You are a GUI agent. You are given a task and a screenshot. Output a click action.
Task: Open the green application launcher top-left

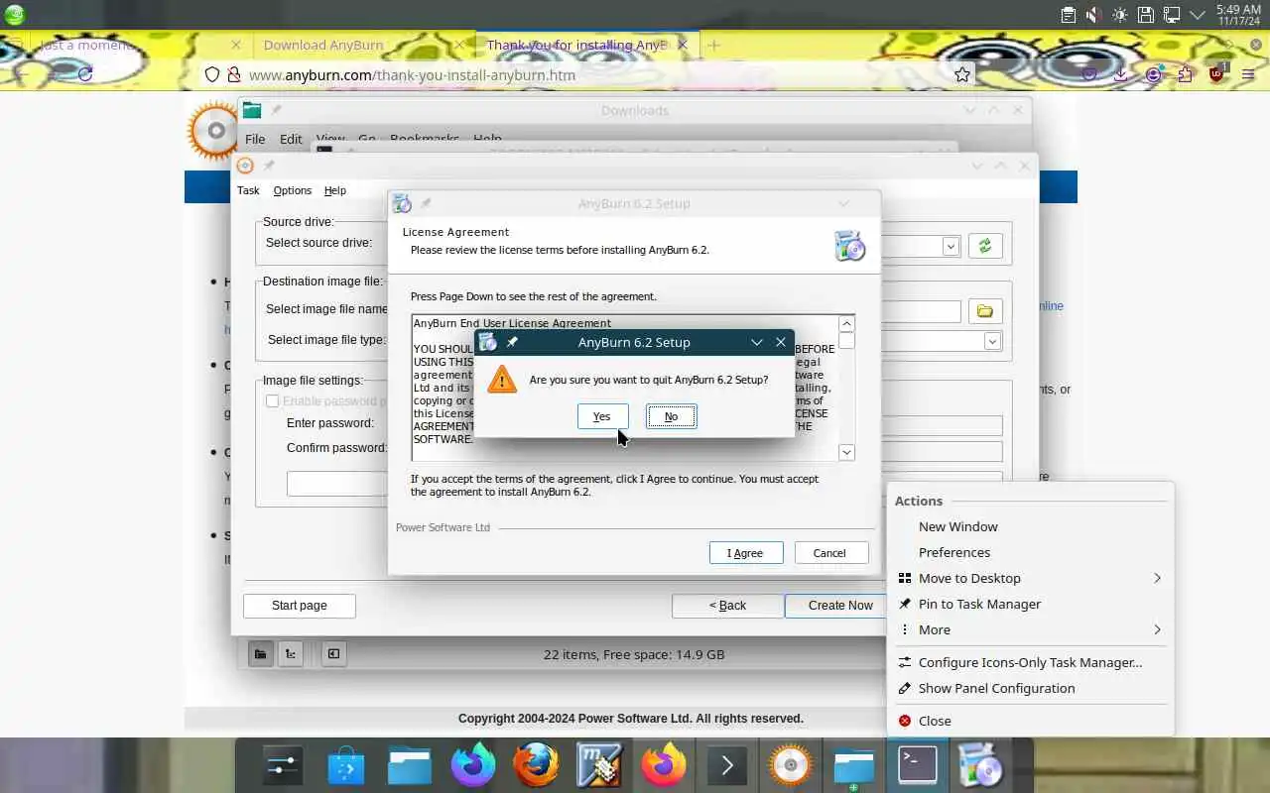14,15
